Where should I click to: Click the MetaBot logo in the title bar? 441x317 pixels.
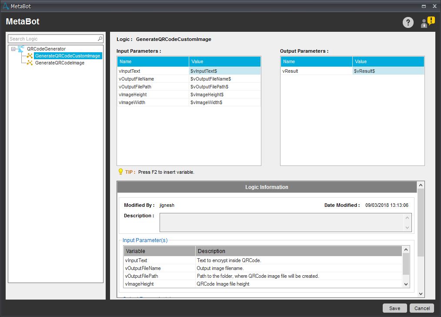[x=5, y=6]
